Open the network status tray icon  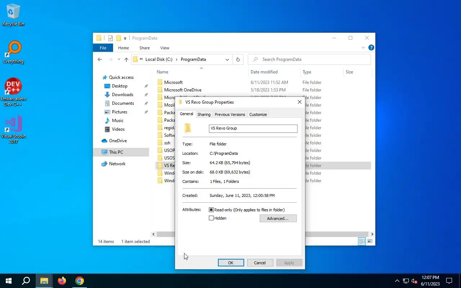tap(406, 281)
